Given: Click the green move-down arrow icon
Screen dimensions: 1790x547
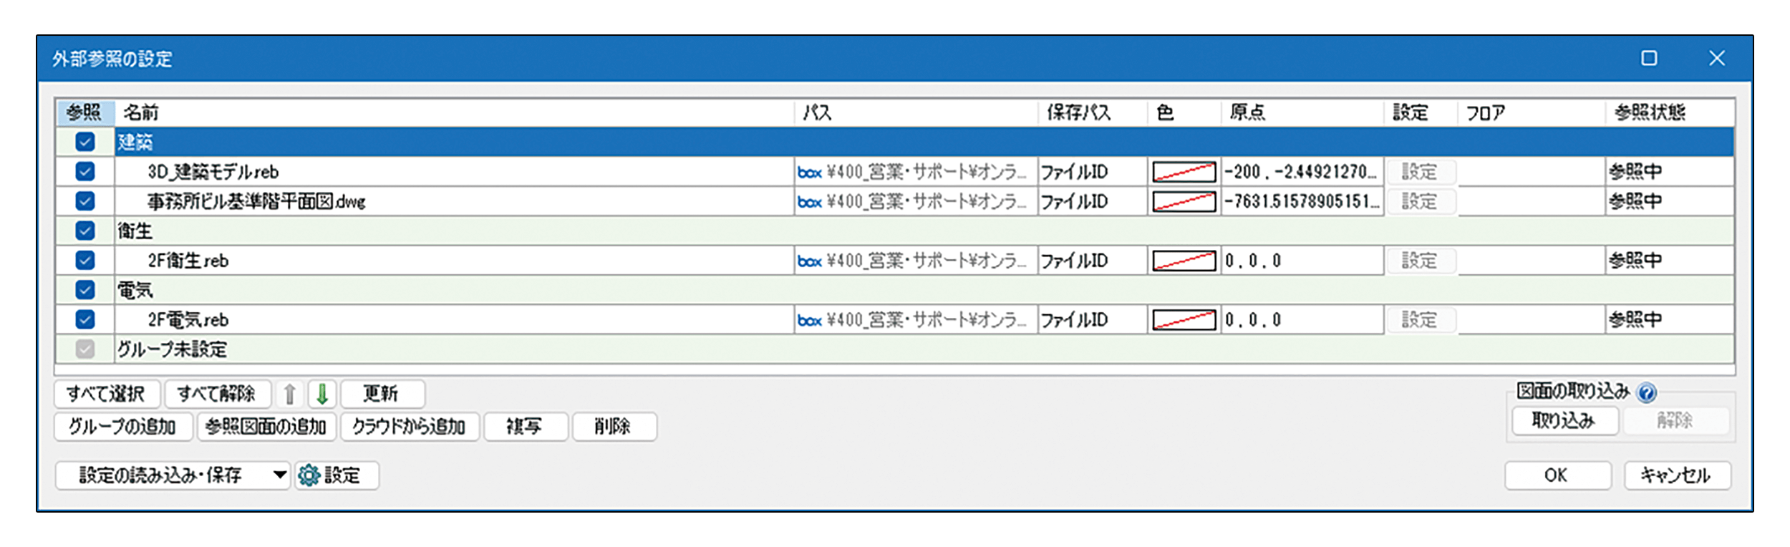Looking at the screenshot, I should coord(322,394).
